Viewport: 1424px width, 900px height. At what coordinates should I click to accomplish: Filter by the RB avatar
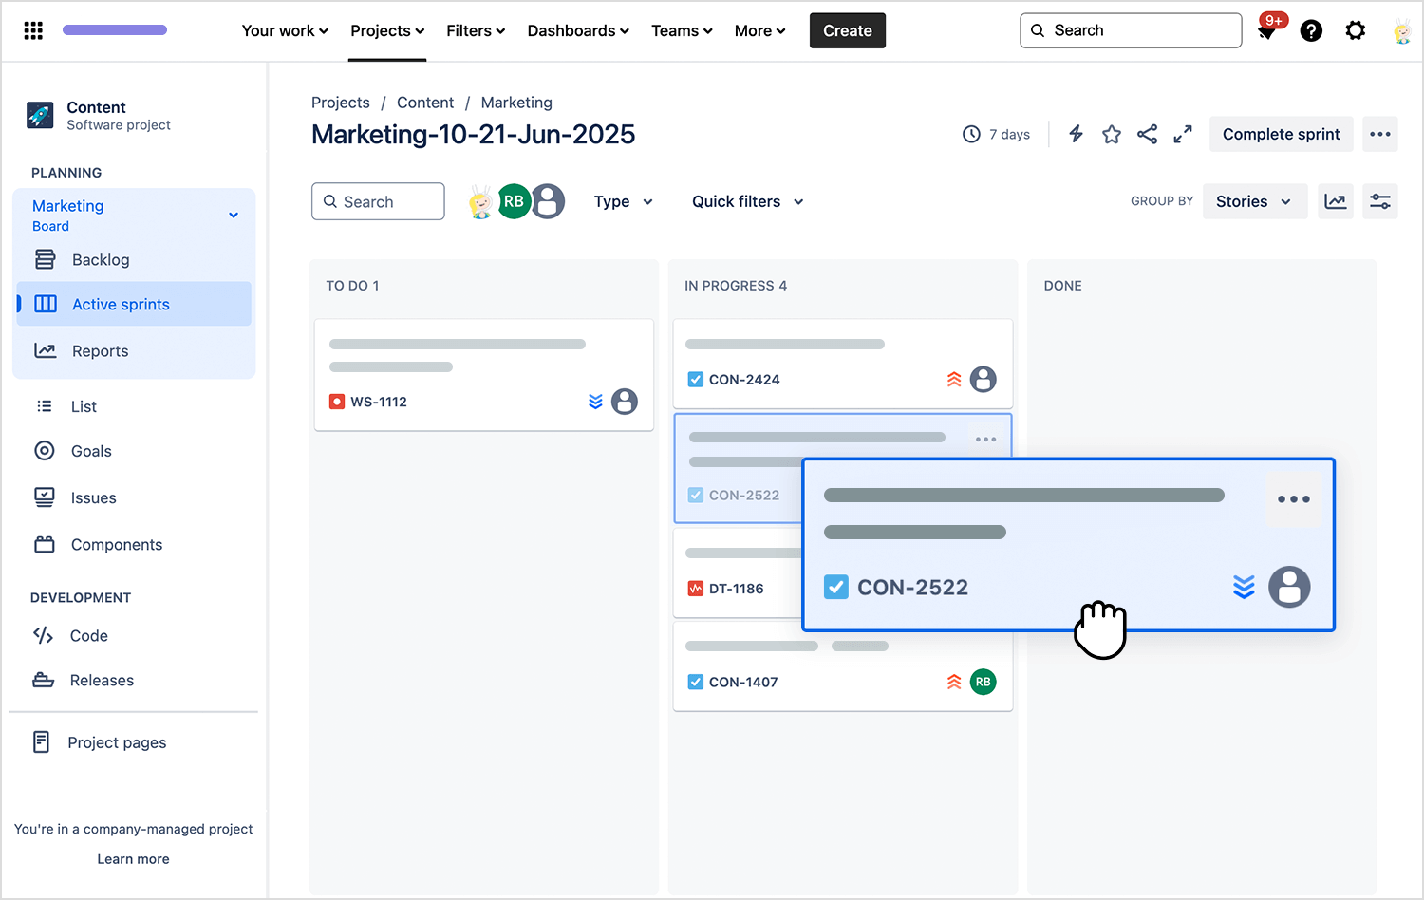pos(514,201)
